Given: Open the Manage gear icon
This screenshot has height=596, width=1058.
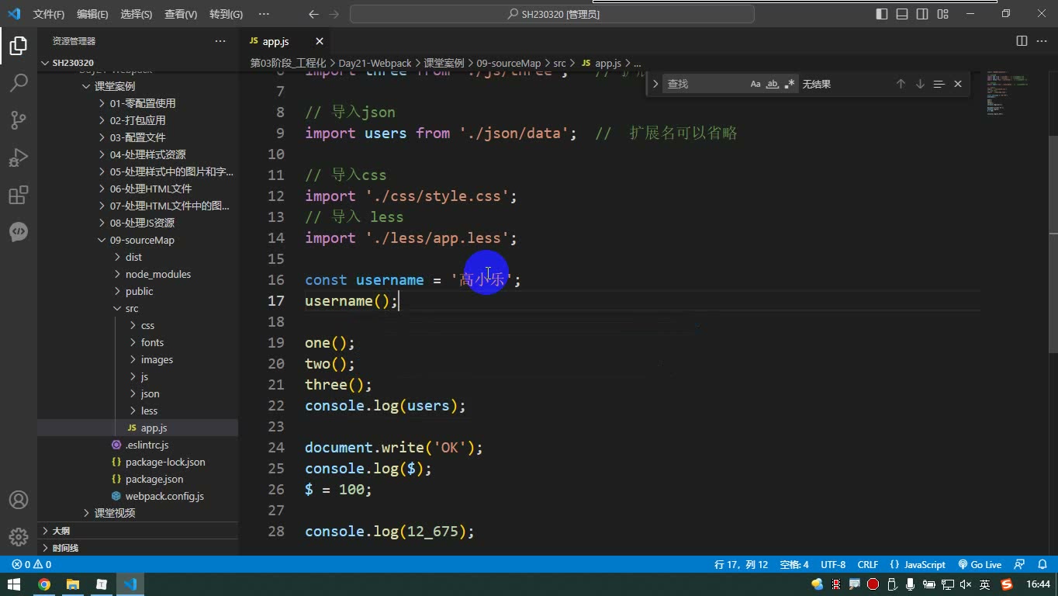Looking at the screenshot, I should tap(19, 536).
